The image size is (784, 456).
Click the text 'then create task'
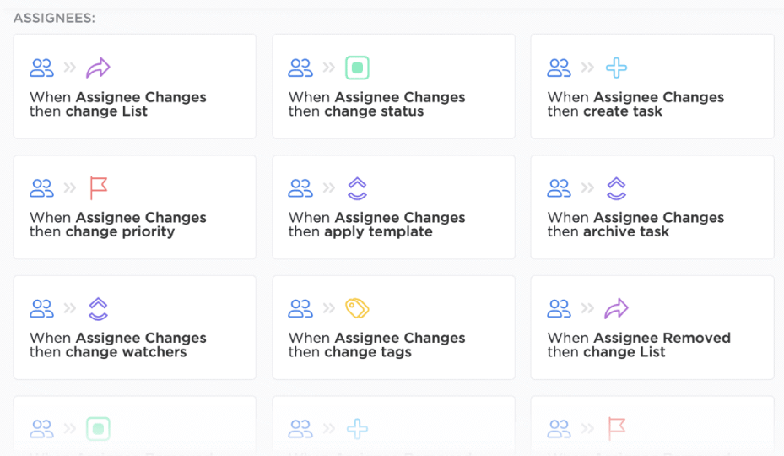pyautogui.click(x=604, y=111)
